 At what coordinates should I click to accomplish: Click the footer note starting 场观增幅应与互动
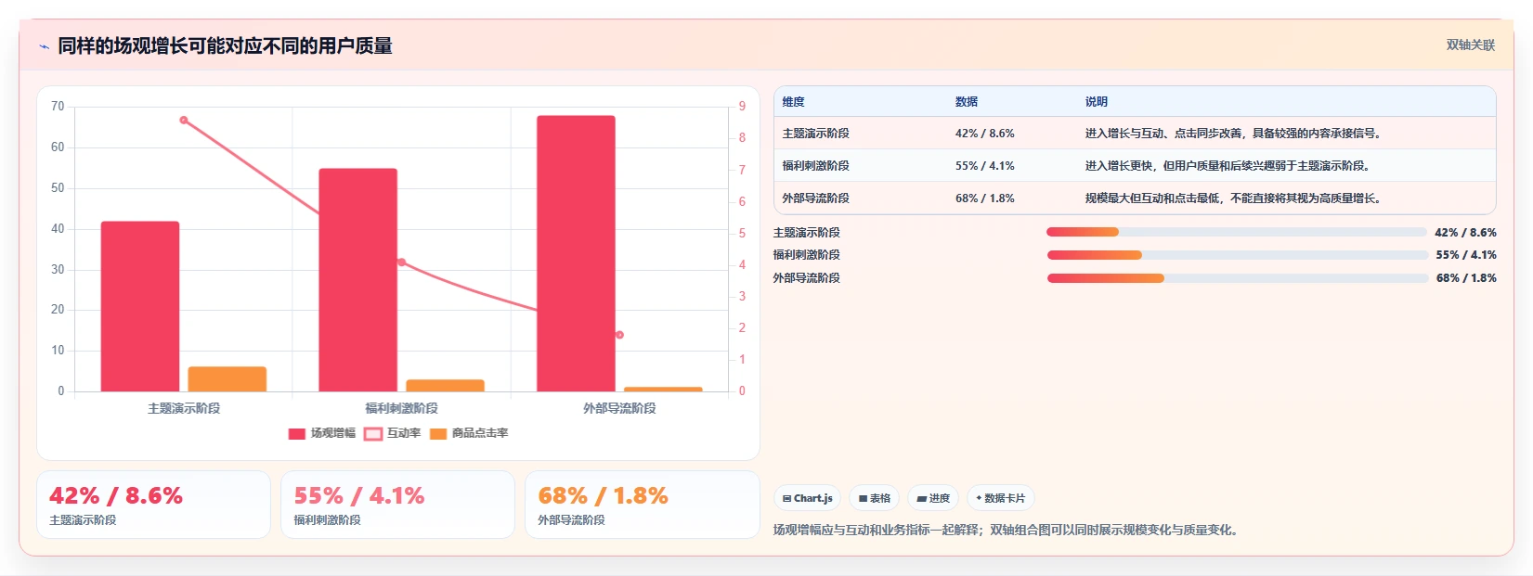tap(1007, 531)
